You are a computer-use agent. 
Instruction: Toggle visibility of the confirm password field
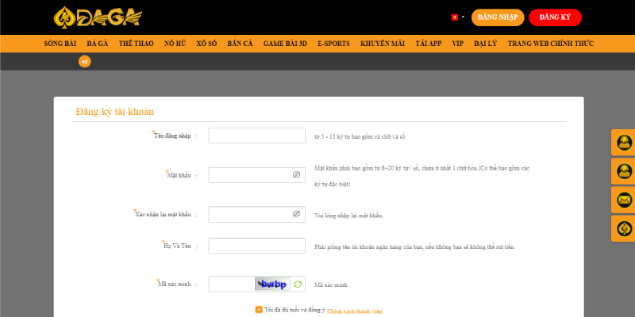(296, 214)
